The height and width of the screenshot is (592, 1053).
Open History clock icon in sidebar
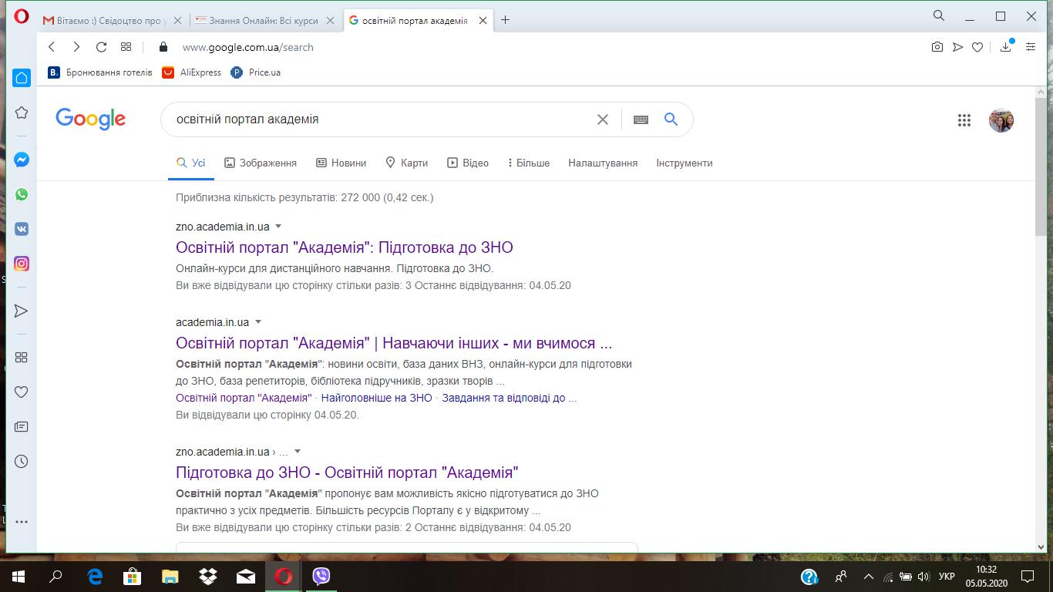point(22,461)
